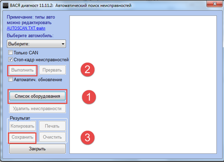Click the Выполнить button
The height and width of the screenshot is (162, 224).
pos(22,70)
